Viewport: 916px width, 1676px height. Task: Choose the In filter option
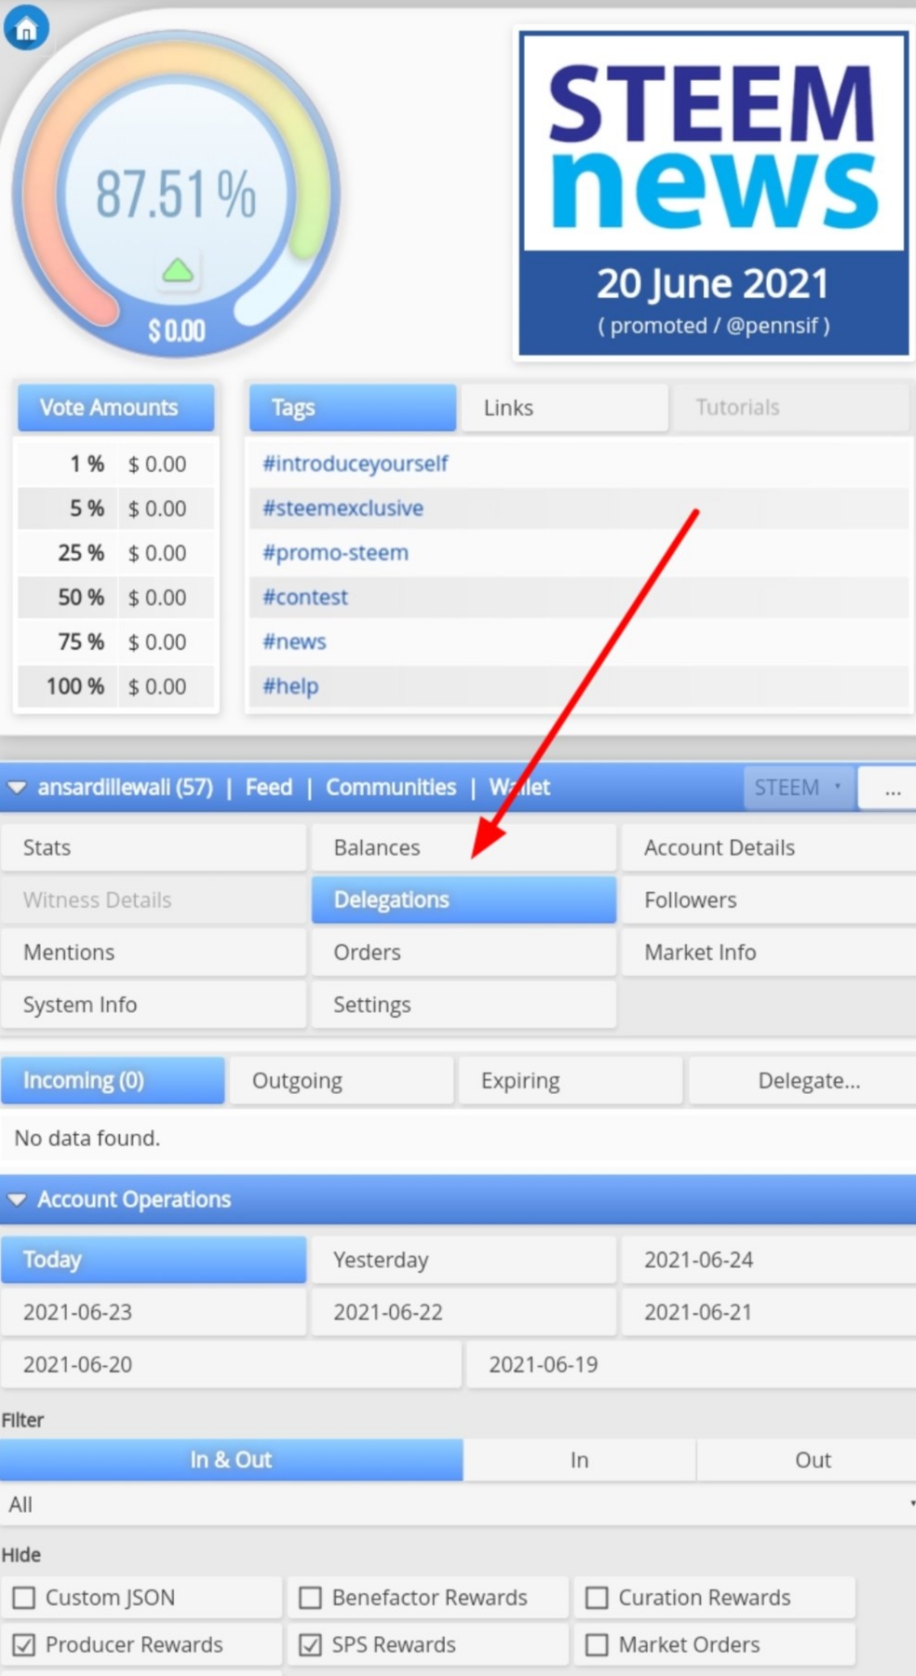click(579, 1460)
